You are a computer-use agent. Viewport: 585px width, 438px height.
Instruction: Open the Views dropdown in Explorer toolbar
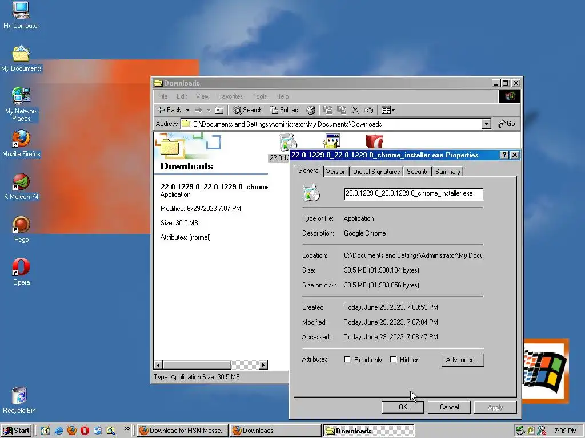click(x=388, y=110)
